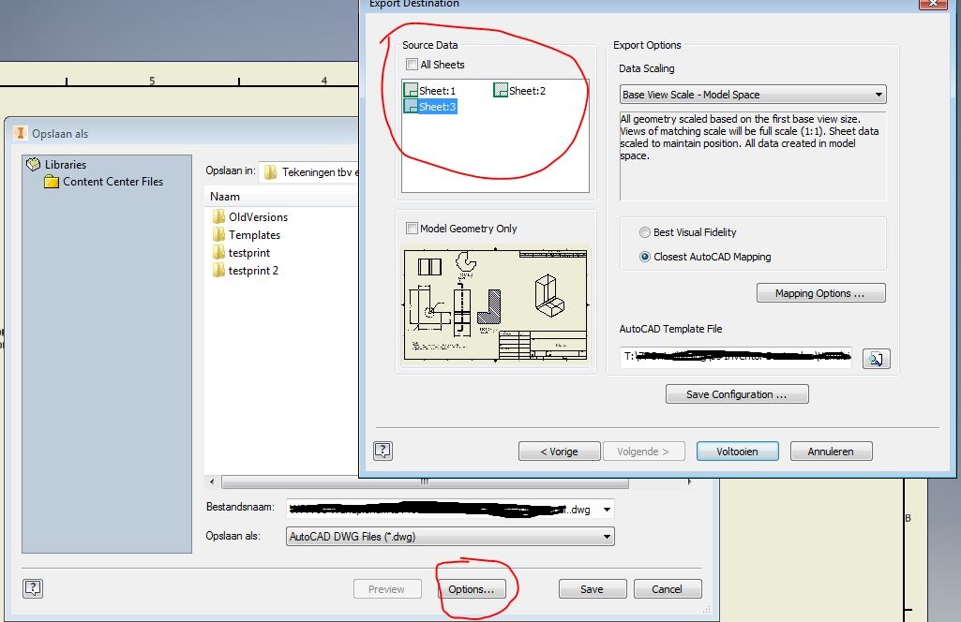Click the highlighted Sheet:3 icon
This screenshot has height=622, width=961.
[410, 106]
